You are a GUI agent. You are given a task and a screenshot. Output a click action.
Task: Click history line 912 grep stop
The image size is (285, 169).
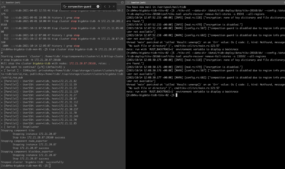tap(42, 35)
